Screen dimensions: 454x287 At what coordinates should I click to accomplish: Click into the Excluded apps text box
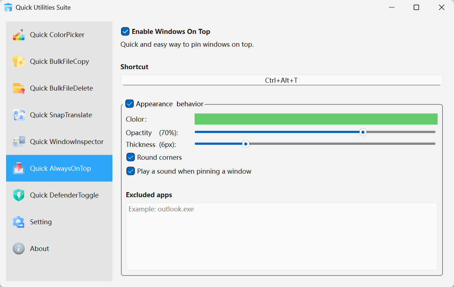282,236
